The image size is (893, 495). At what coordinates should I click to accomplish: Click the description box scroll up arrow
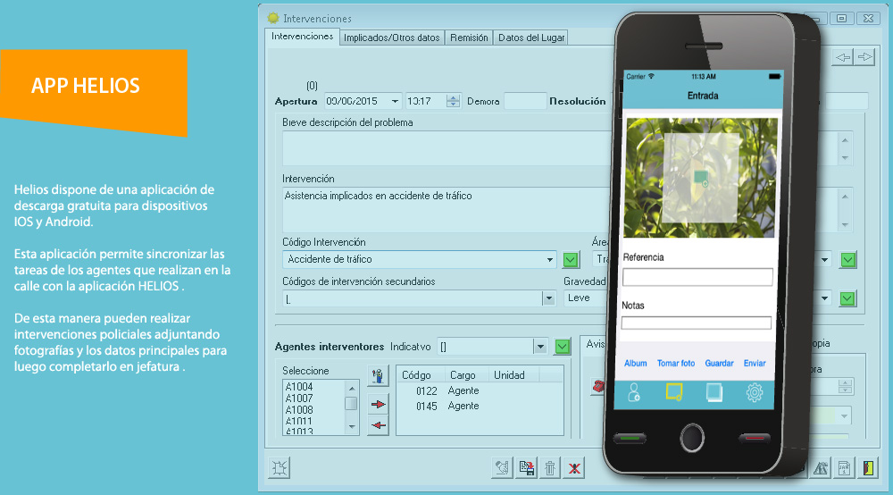[845, 140]
